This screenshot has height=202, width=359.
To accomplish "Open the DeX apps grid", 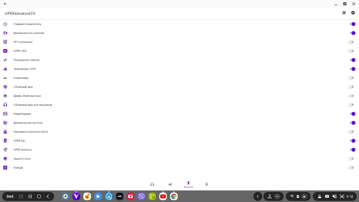I will coord(21,196).
